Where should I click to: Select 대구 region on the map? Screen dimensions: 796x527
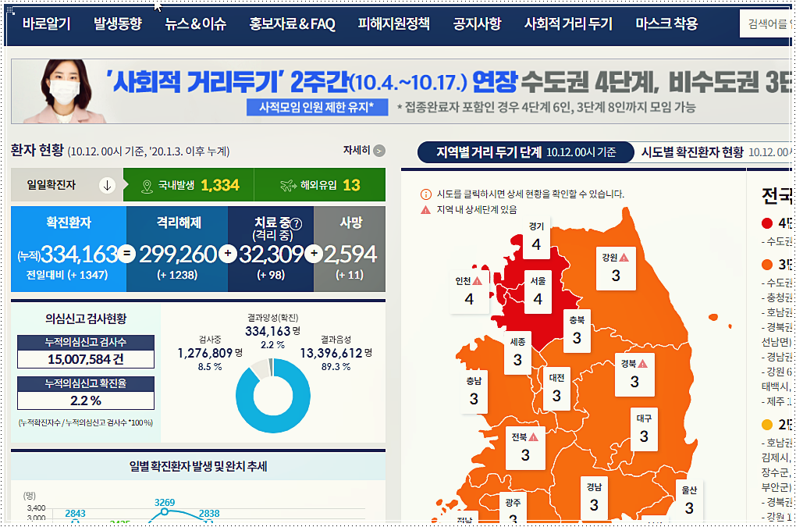pyautogui.click(x=644, y=430)
